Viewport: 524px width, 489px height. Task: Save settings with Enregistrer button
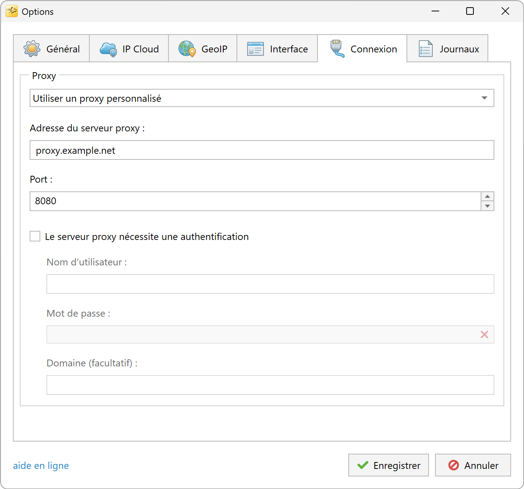389,465
